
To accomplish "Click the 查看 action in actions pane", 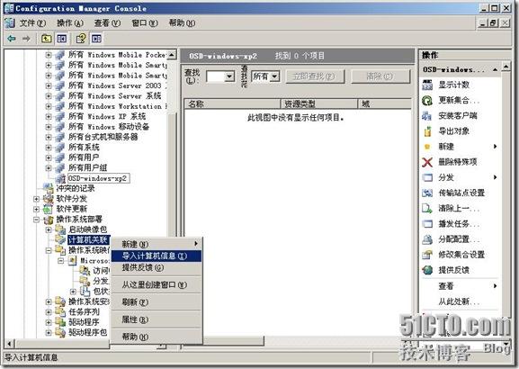I will (446, 286).
